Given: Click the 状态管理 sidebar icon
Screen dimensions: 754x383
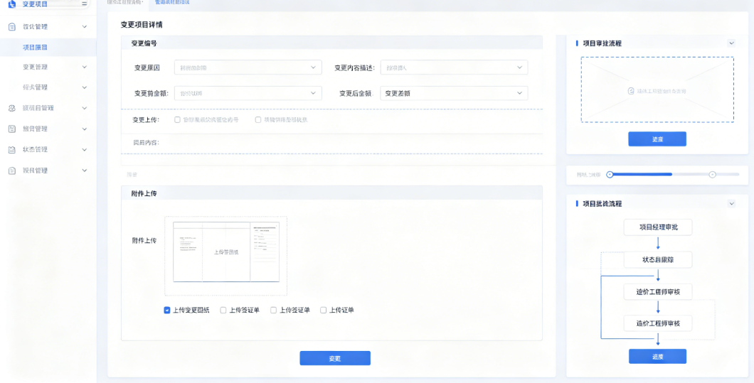Looking at the screenshot, I should pos(12,150).
